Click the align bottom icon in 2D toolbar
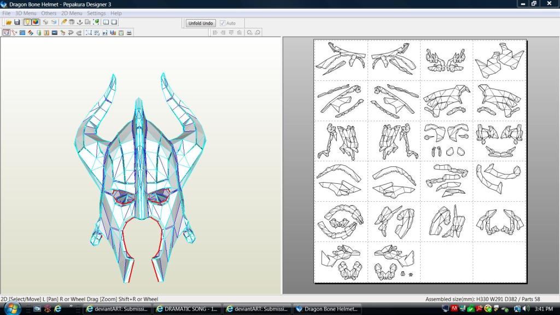The height and width of the screenshot is (315, 560). click(x=240, y=32)
